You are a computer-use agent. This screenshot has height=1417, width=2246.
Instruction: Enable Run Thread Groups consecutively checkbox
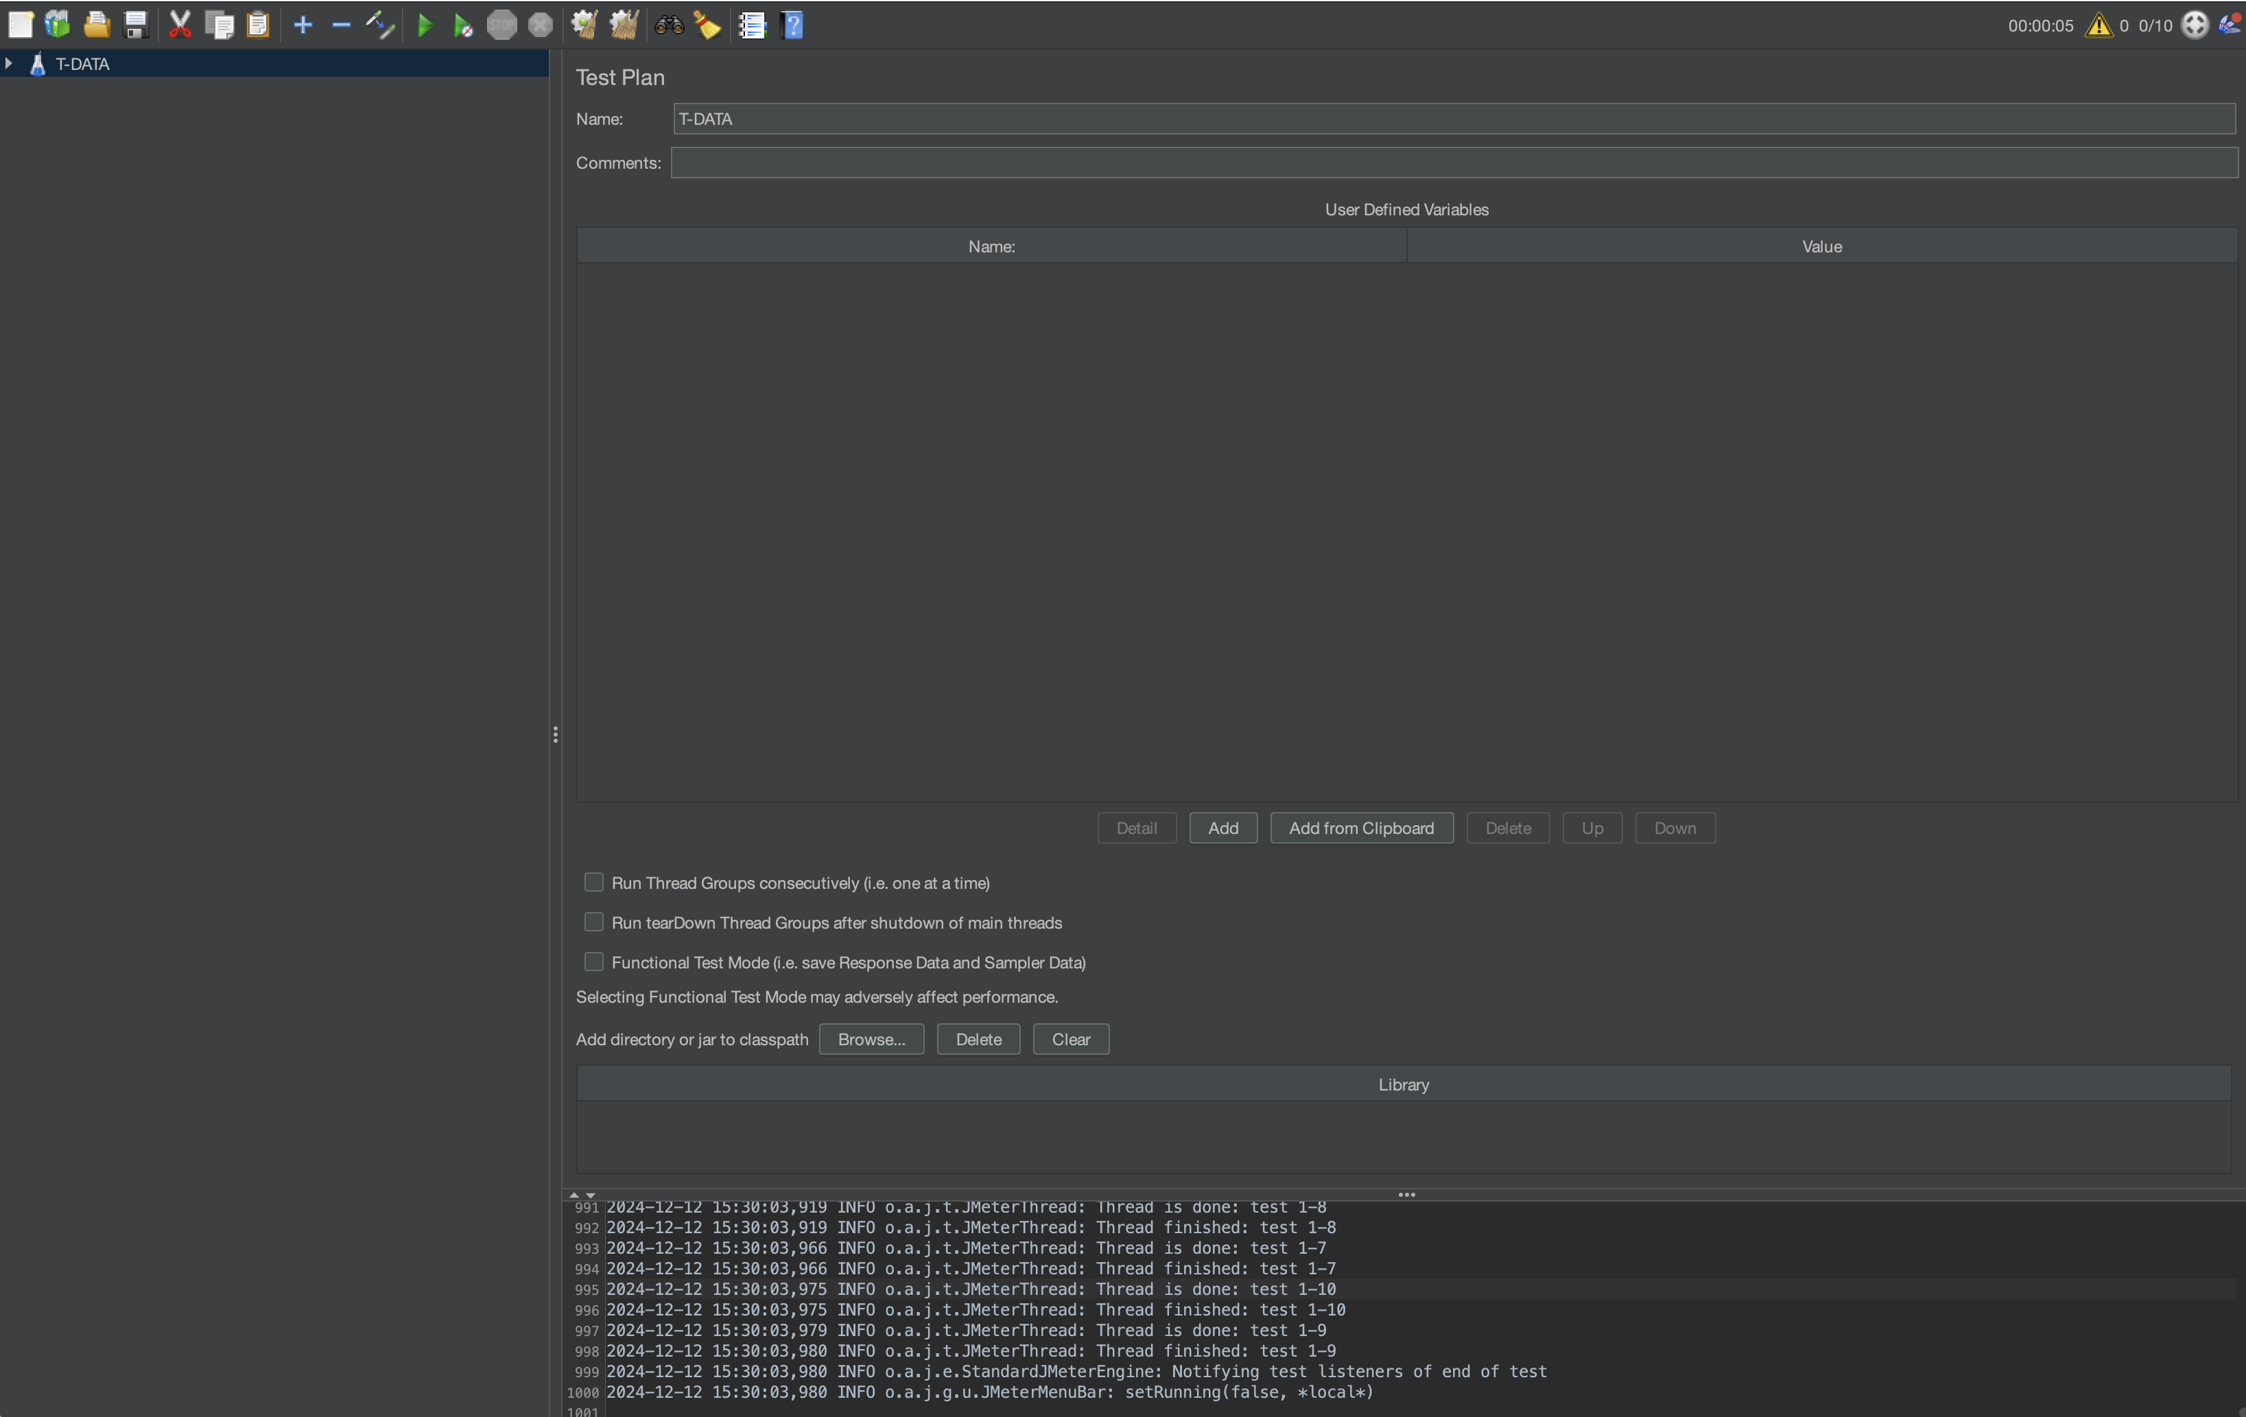(593, 882)
